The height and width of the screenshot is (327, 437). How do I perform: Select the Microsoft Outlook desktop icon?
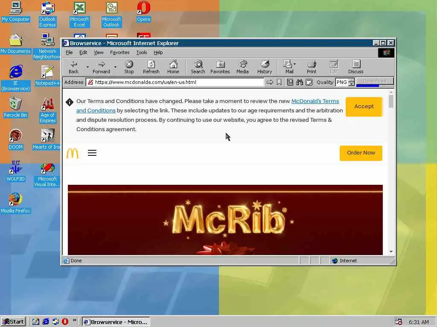[111, 14]
